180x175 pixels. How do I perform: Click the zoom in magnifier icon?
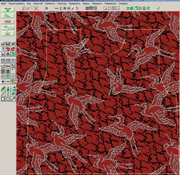pos(24,9)
